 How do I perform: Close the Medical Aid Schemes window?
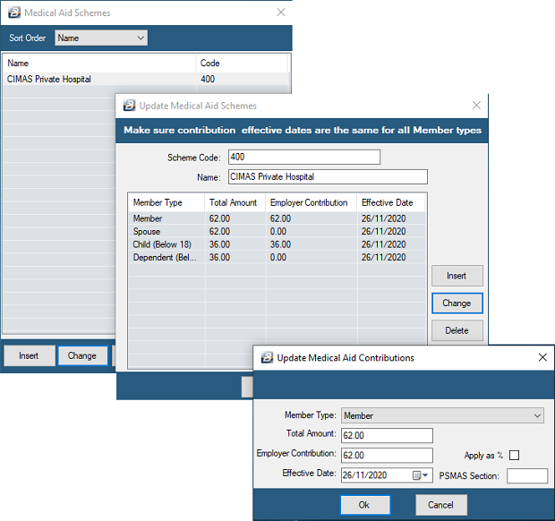click(x=281, y=13)
